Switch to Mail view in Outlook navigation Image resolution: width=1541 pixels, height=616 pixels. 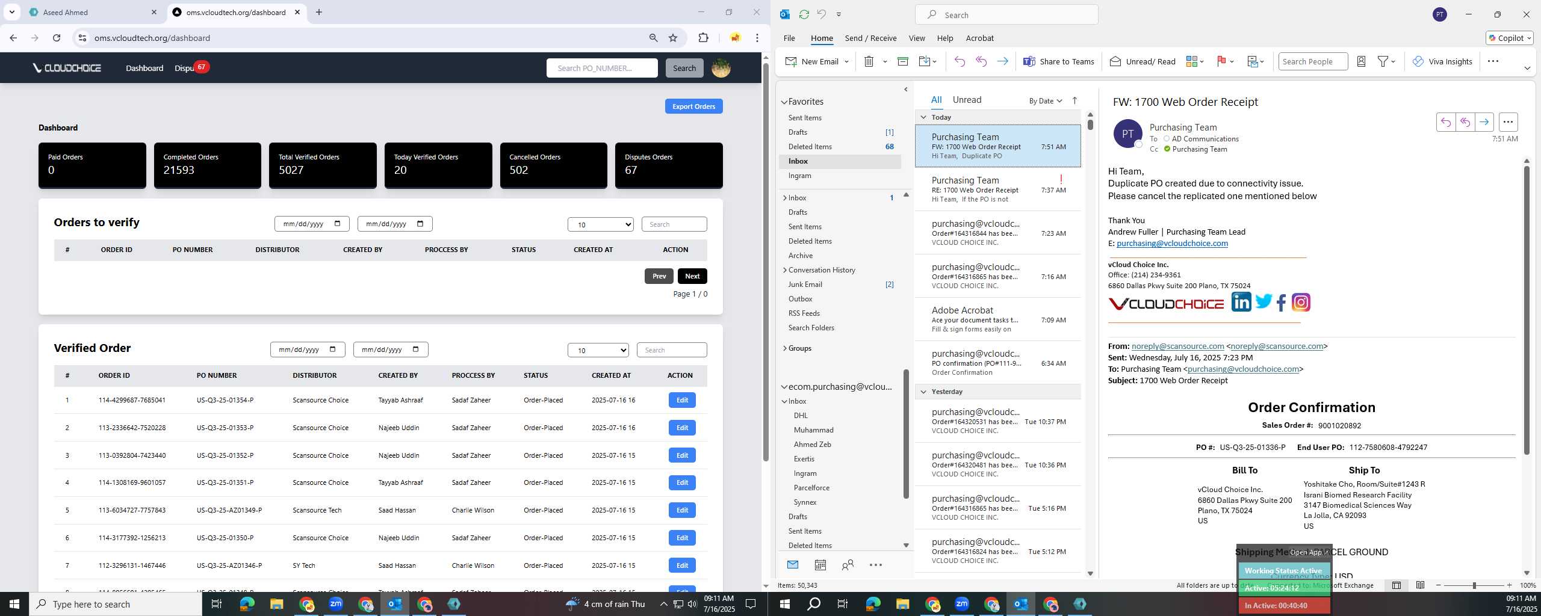pyautogui.click(x=793, y=565)
